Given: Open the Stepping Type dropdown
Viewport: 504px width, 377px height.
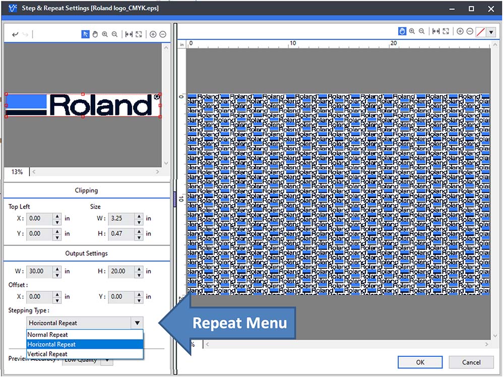Looking at the screenshot, I should [x=85, y=323].
